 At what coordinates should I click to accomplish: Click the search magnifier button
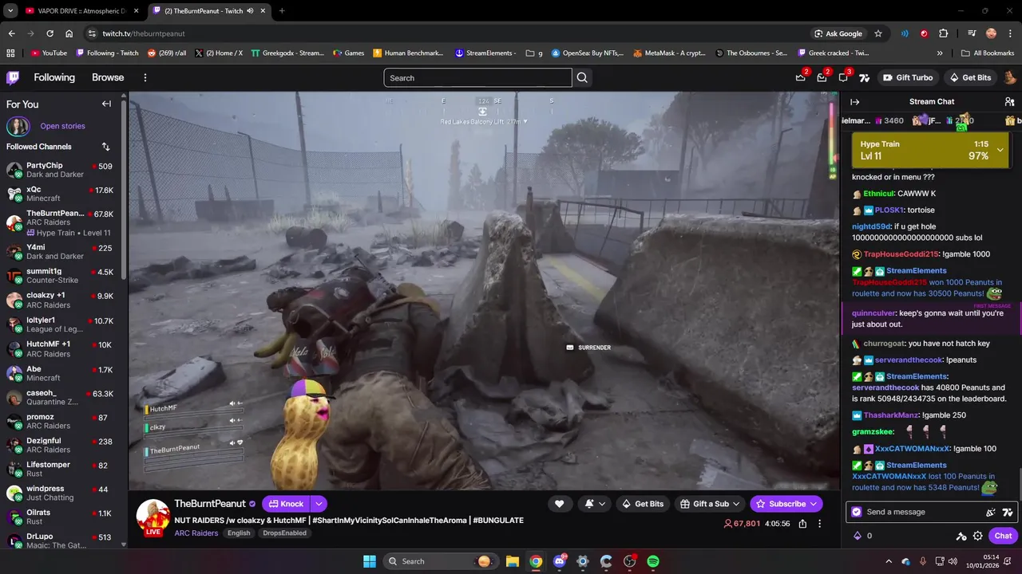(582, 77)
